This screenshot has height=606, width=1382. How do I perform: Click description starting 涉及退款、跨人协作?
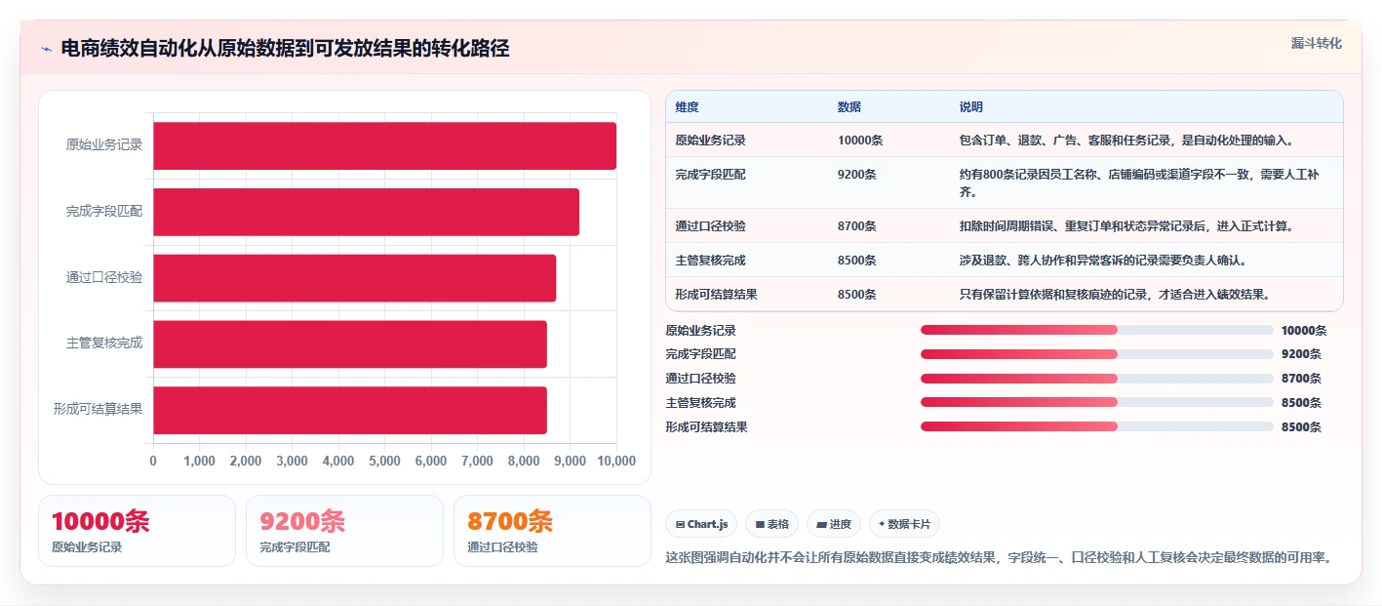tap(1103, 261)
